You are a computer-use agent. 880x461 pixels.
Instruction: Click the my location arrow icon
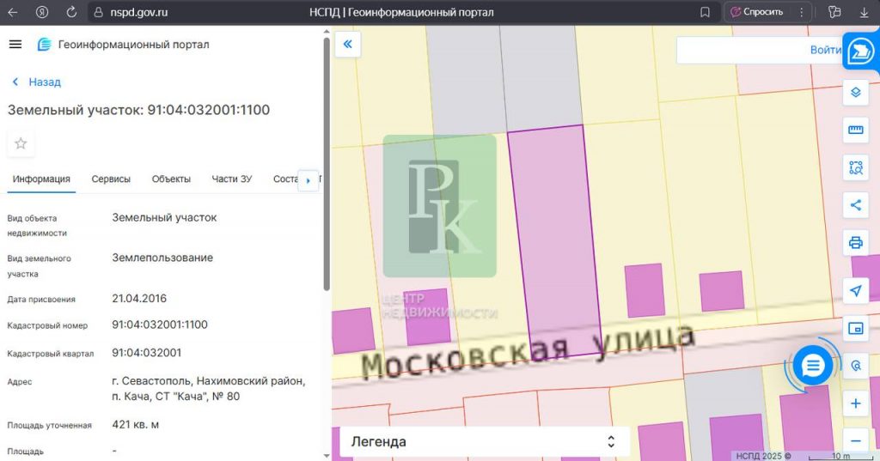click(855, 291)
